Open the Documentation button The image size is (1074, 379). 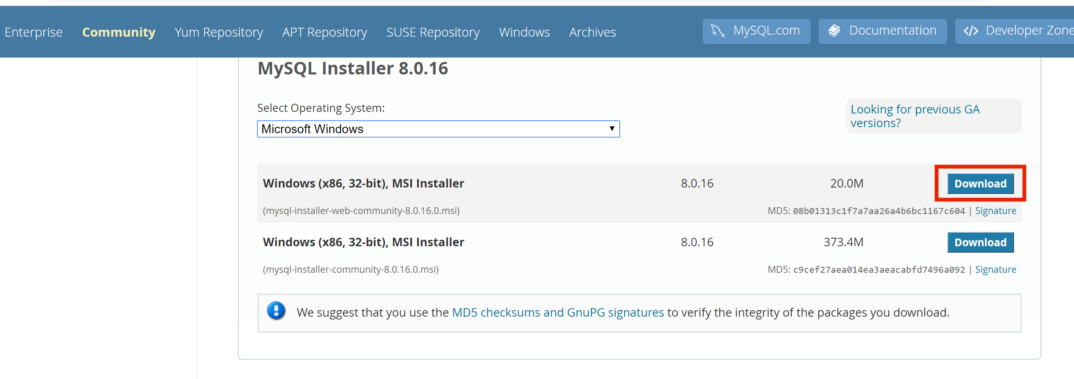point(882,31)
